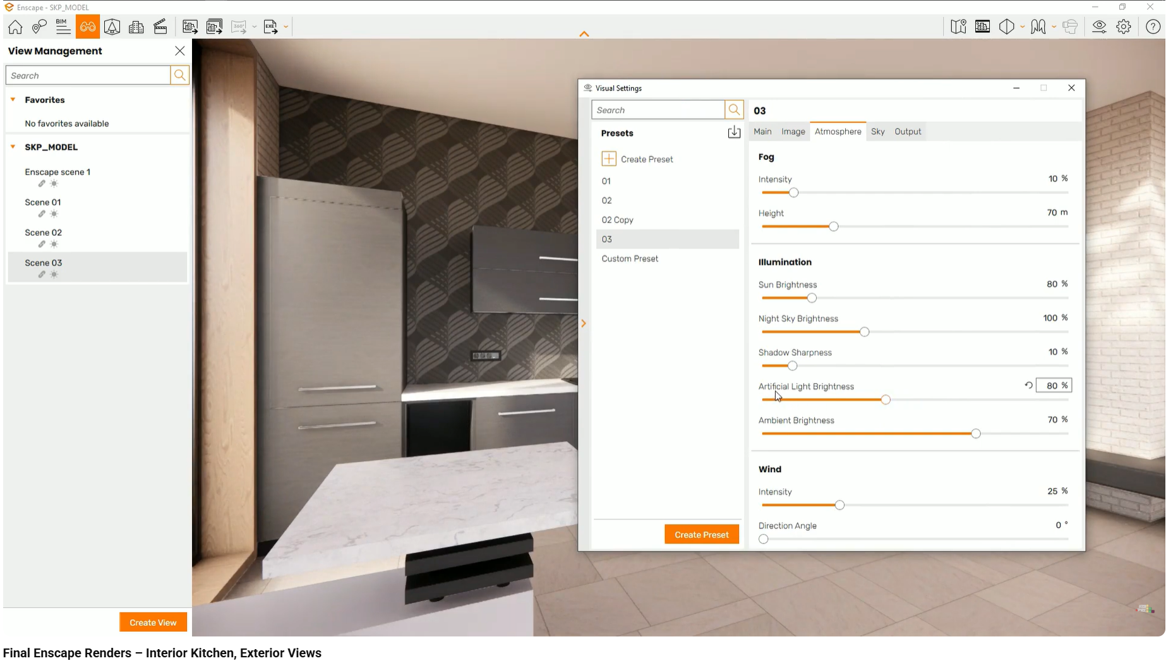Click the Ambient Brightness slider handle
This screenshot has width=1166, height=663.
(x=975, y=434)
